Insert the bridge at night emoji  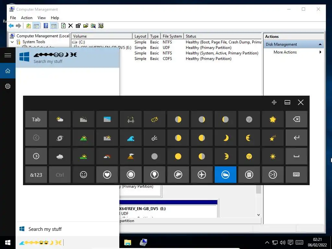tap(131, 119)
